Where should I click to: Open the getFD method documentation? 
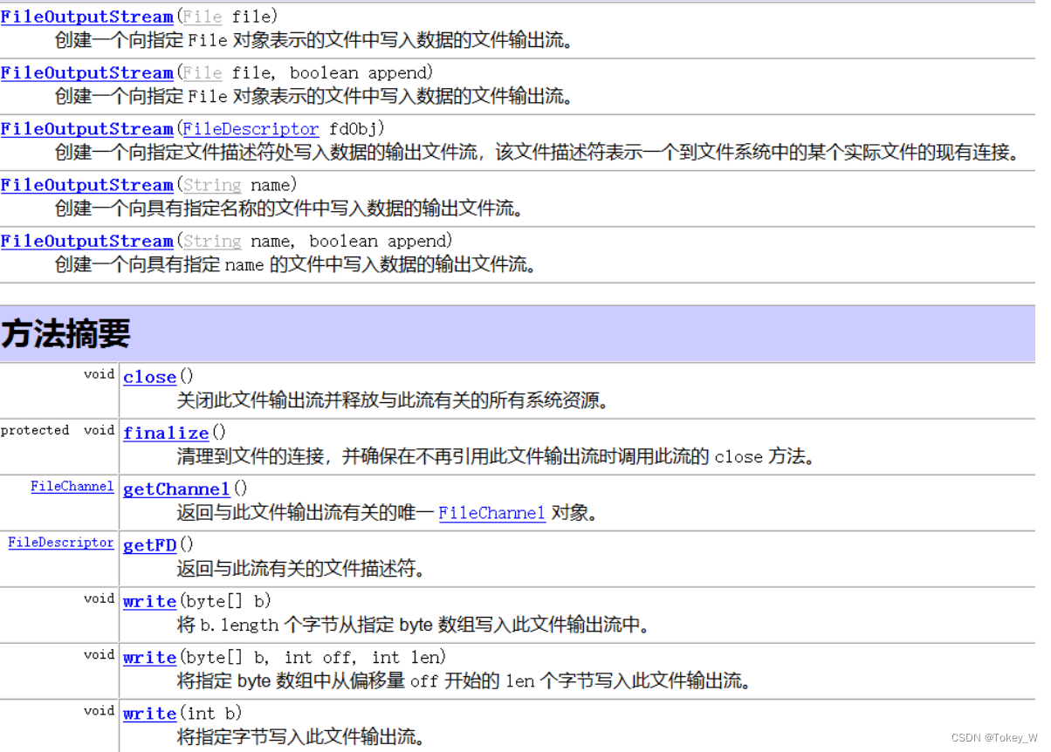click(x=149, y=544)
